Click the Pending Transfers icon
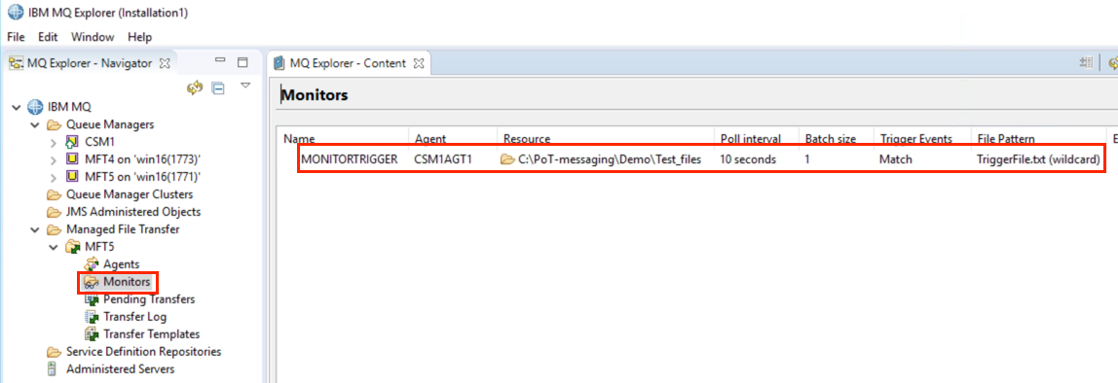Viewport: 1118px width, 383px height. (x=92, y=299)
